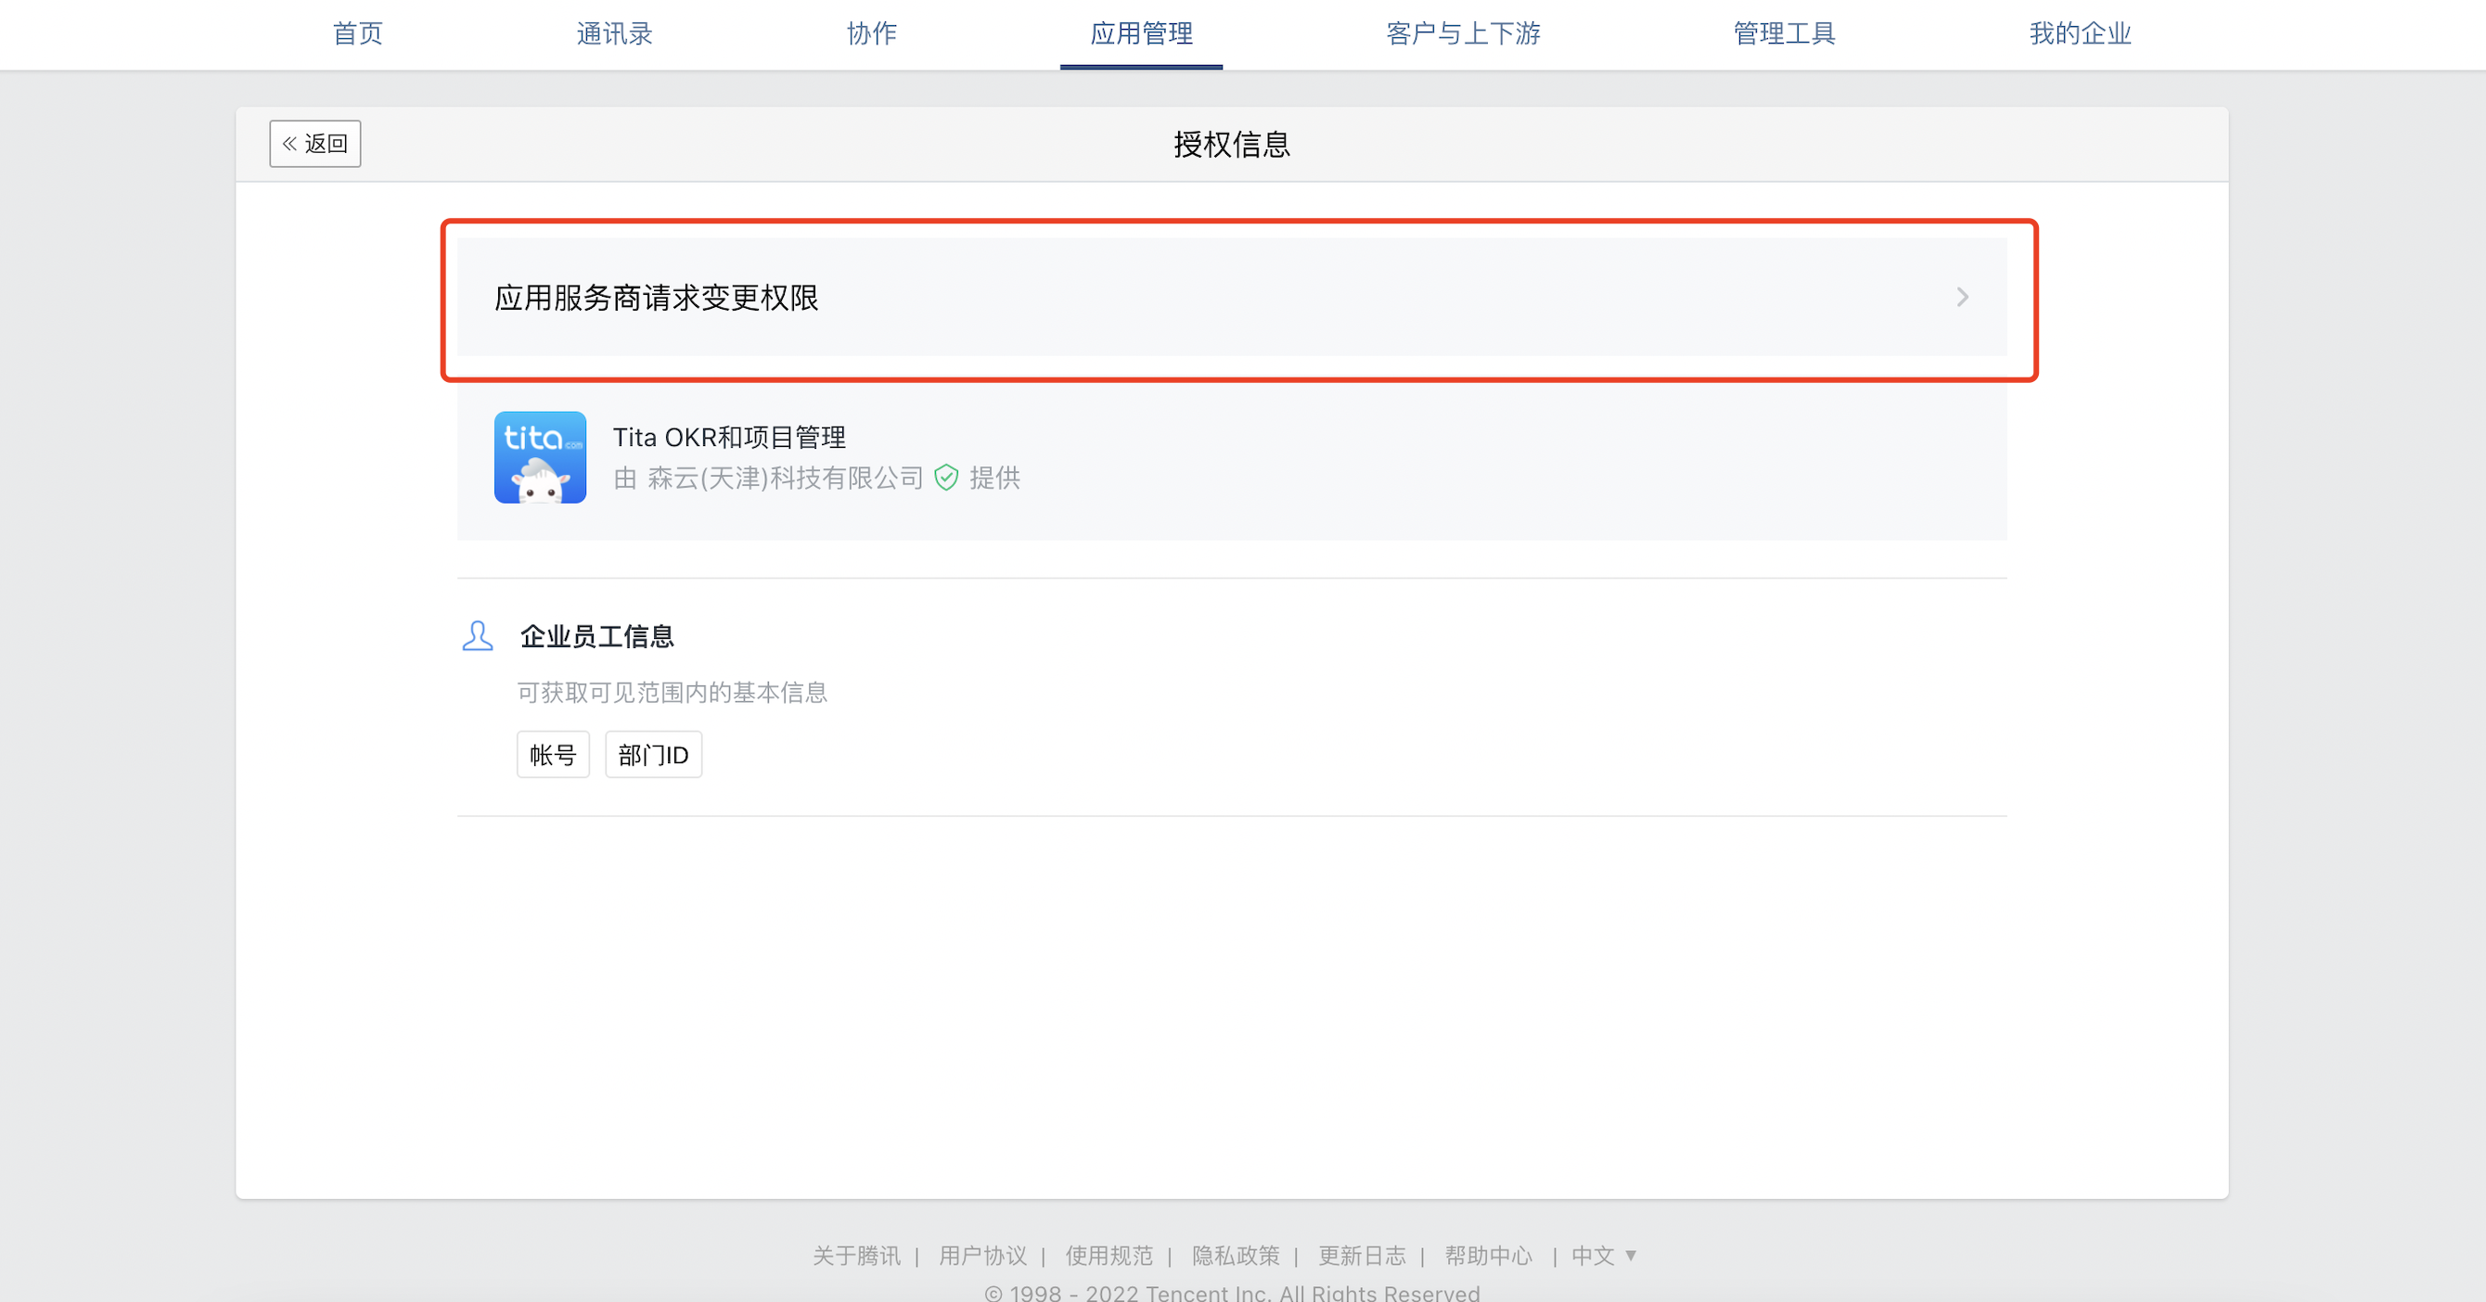Click the green verified shield icon
The width and height of the screenshot is (2486, 1302).
pyautogui.click(x=946, y=478)
